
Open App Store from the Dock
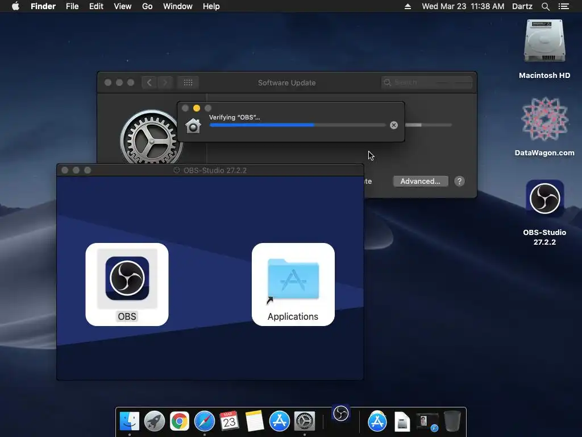279,421
